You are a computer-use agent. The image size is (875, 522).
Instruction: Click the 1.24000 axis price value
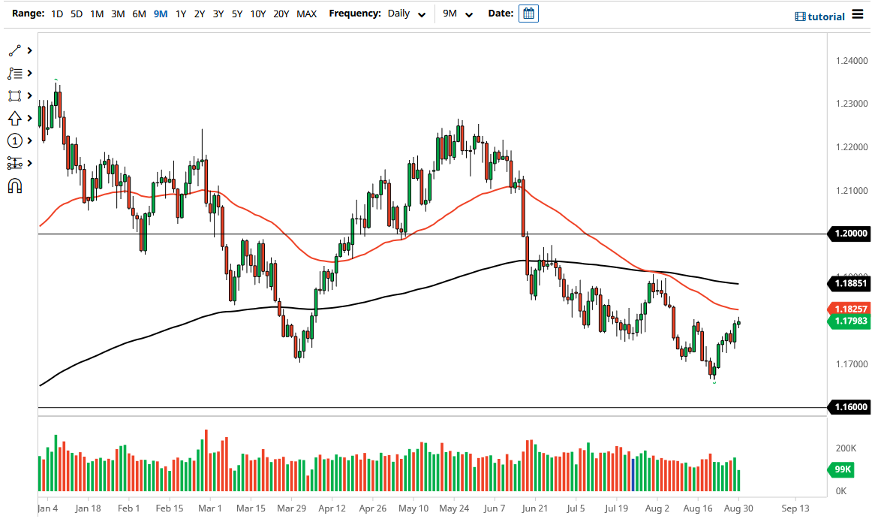(852, 61)
